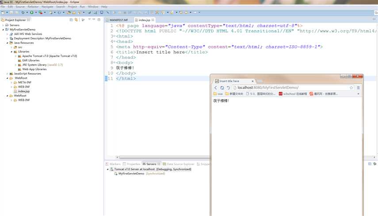The height and width of the screenshot is (216, 378).
Task: Open the Source menu
Action: click(20, 7)
